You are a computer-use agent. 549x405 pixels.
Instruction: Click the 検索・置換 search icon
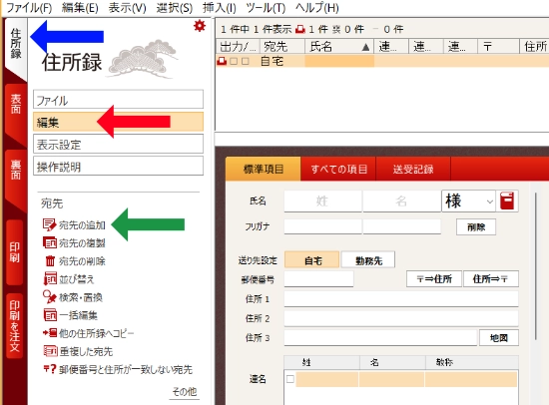click(49, 297)
